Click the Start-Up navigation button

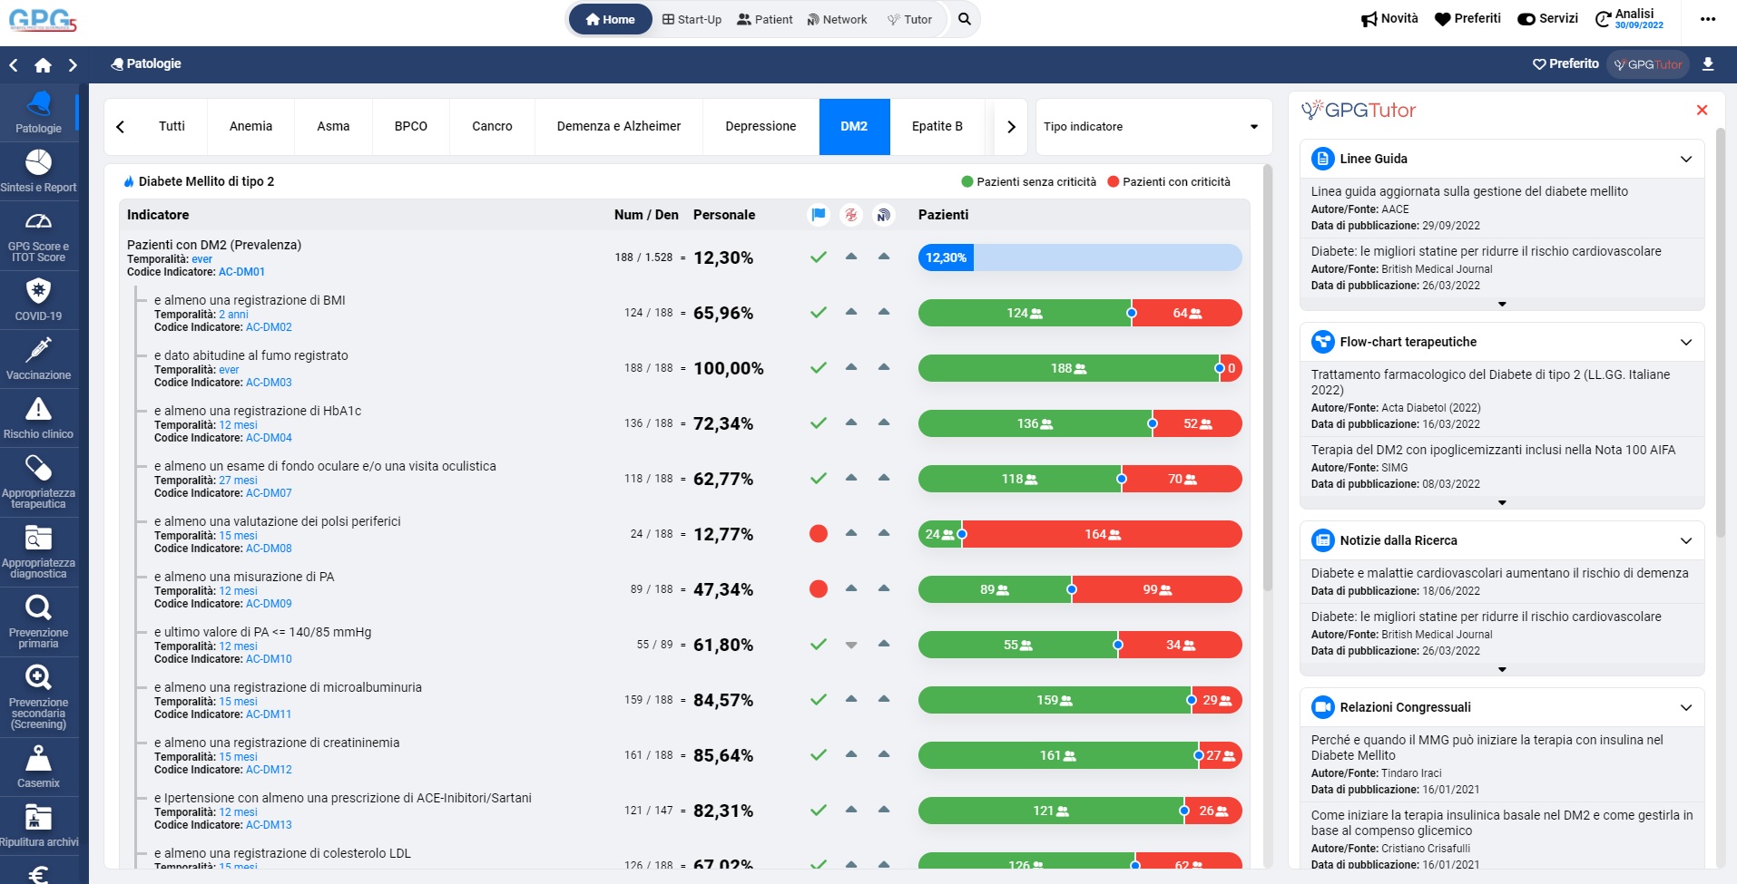click(x=692, y=19)
